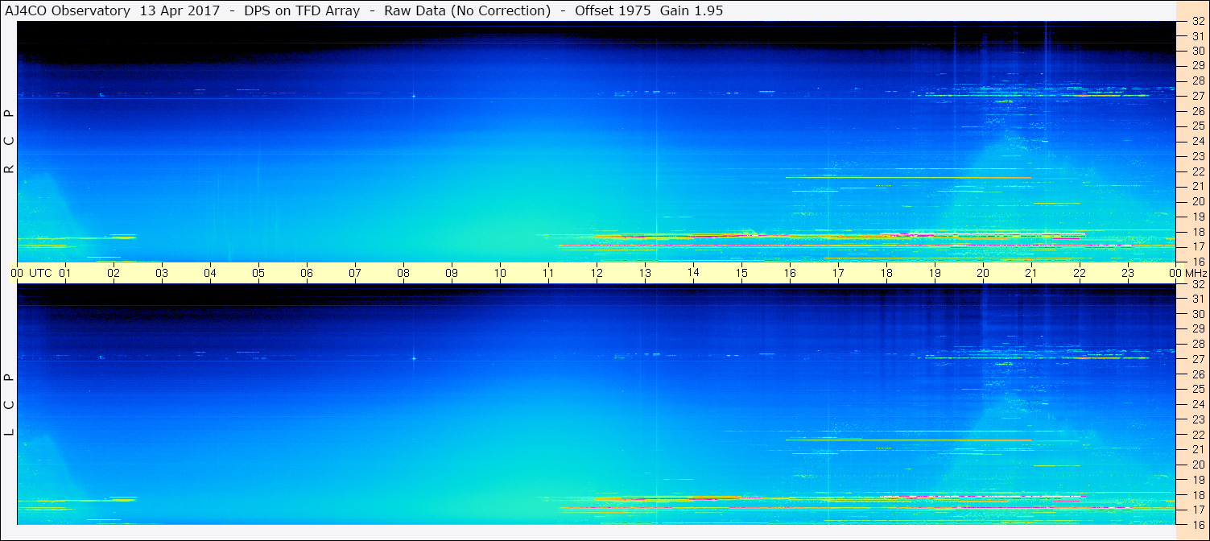1210x541 pixels.
Task: Pick the 05 hour time marker
Action: pos(258,273)
